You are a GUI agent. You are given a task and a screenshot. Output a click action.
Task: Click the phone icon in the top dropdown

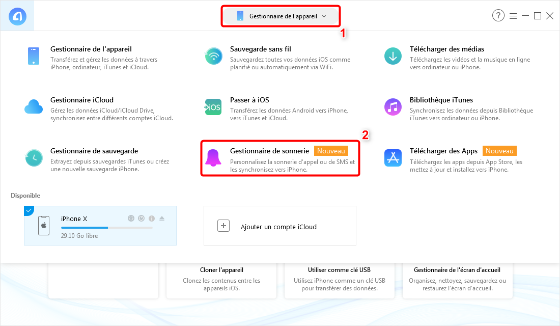pyautogui.click(x=240, y=16)
